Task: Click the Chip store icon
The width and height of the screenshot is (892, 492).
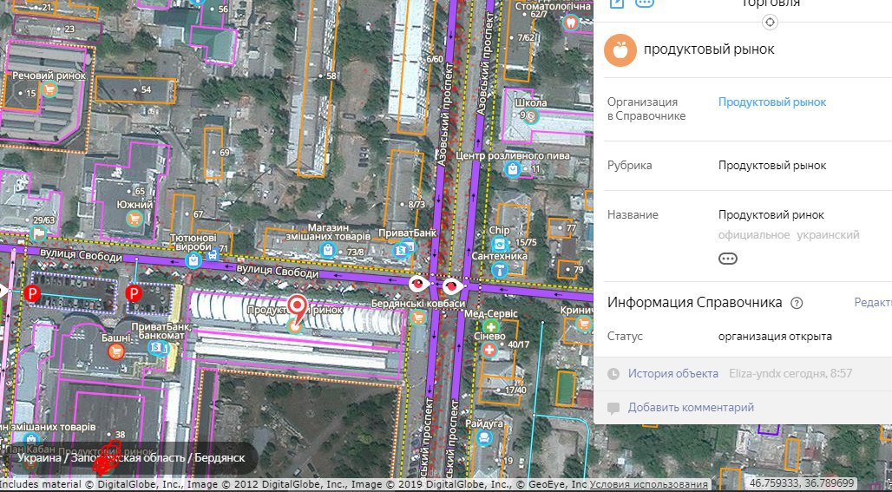Action: [x=500, y=245]
